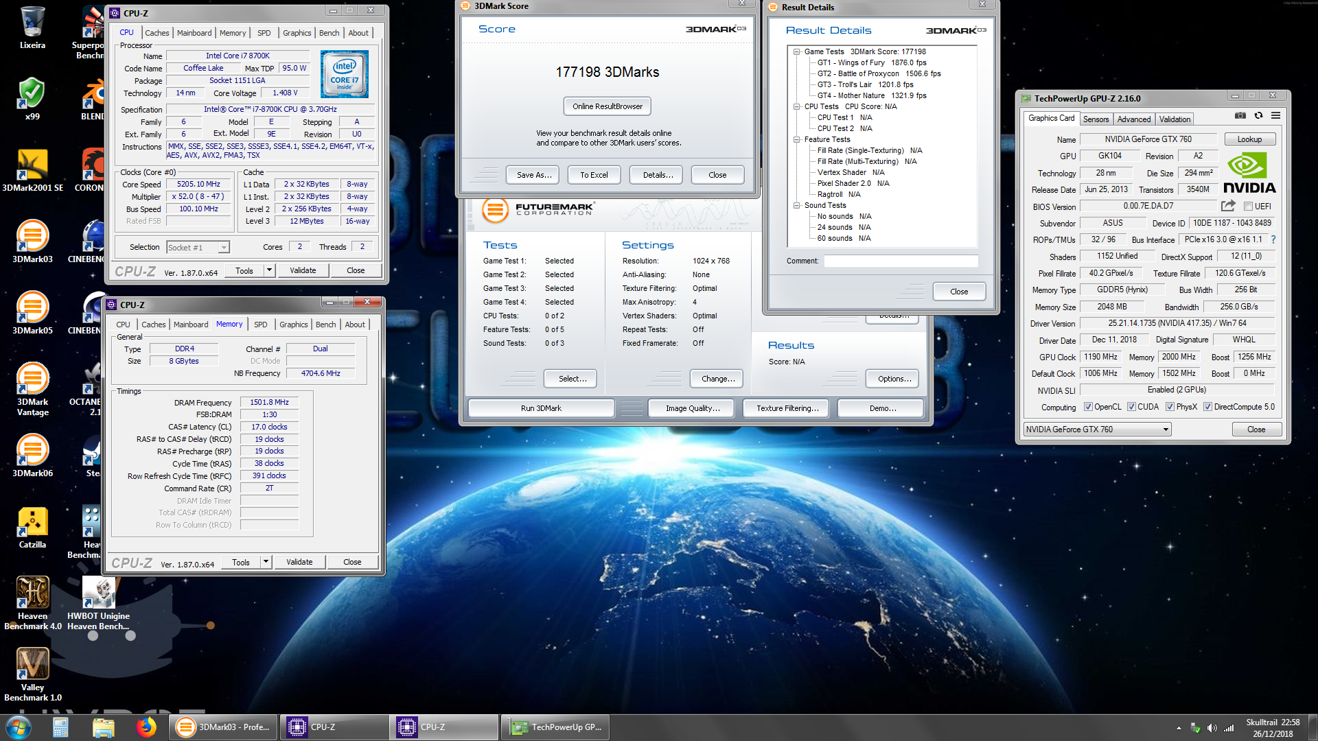Click the volume speaker tray icon
The image size is (1318, 741).
1212,728
